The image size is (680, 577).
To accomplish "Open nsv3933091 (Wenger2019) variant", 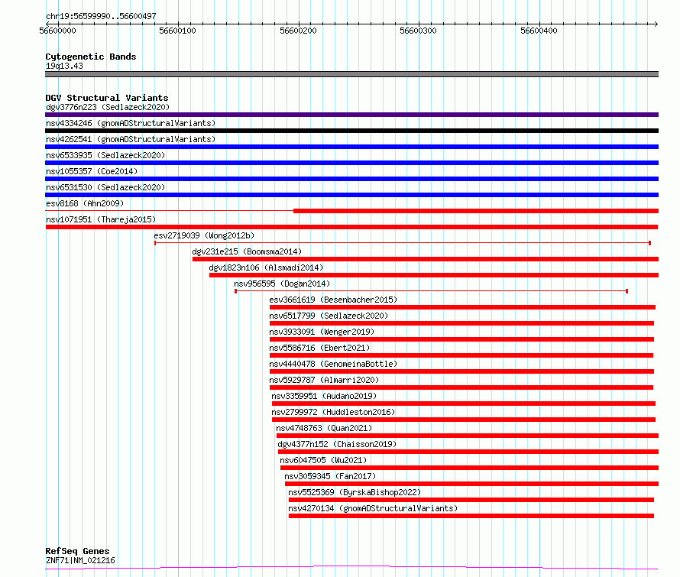I will pos(322,332).
